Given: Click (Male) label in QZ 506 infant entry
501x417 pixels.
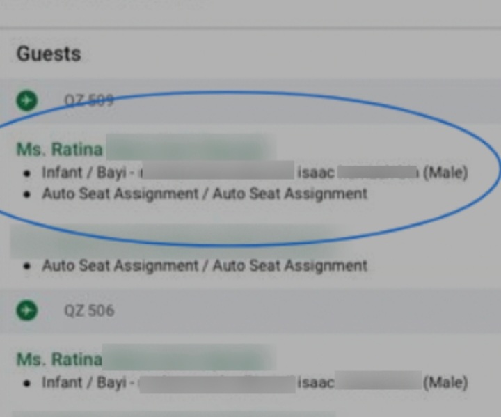Looking at the screenshot, I should pyautogui.click(x=445, y=382).
